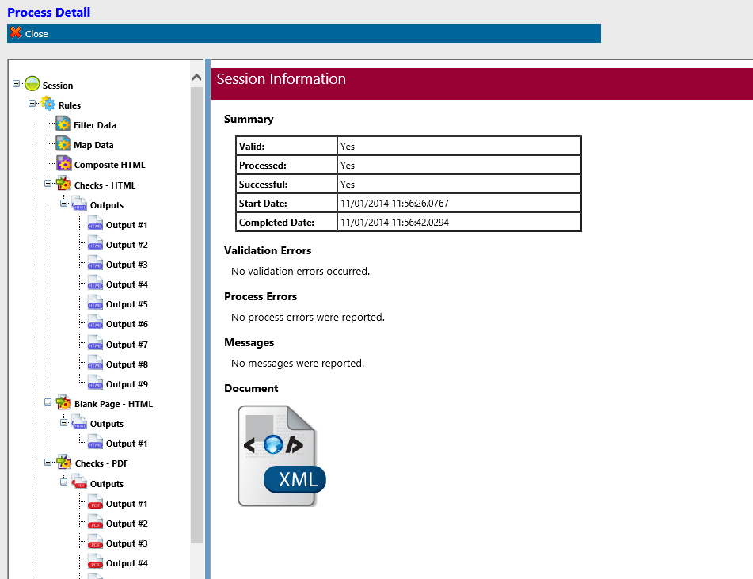Click the Completed Date value 11/01/2014 11:56:42.0294
Image resolution: width=753 pixels, height=579 pixels.
(395, 223)
